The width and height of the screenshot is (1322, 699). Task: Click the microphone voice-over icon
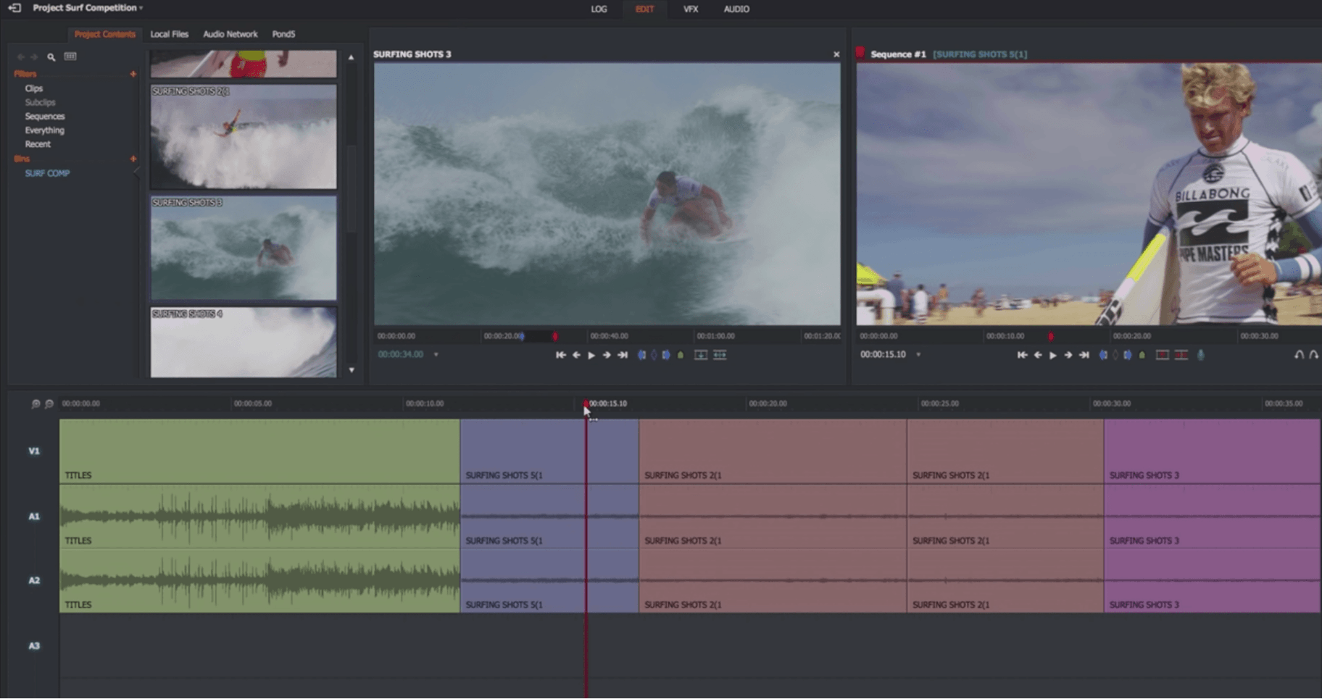(x=1201, y=355)
